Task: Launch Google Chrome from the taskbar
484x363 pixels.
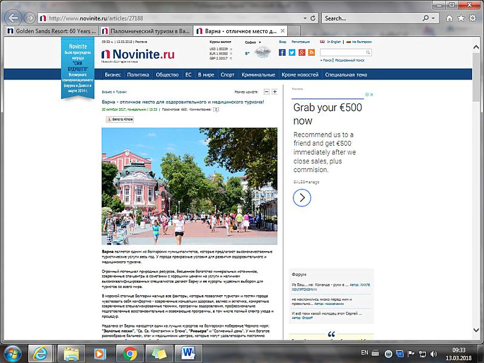Action: click(x=129, y=352)
